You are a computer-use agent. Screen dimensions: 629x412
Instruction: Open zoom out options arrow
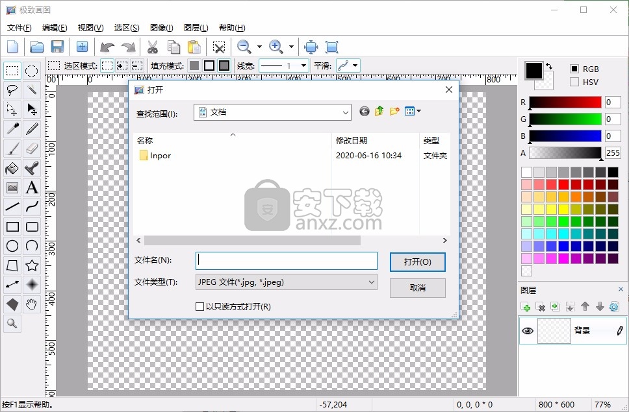point(259,47)
